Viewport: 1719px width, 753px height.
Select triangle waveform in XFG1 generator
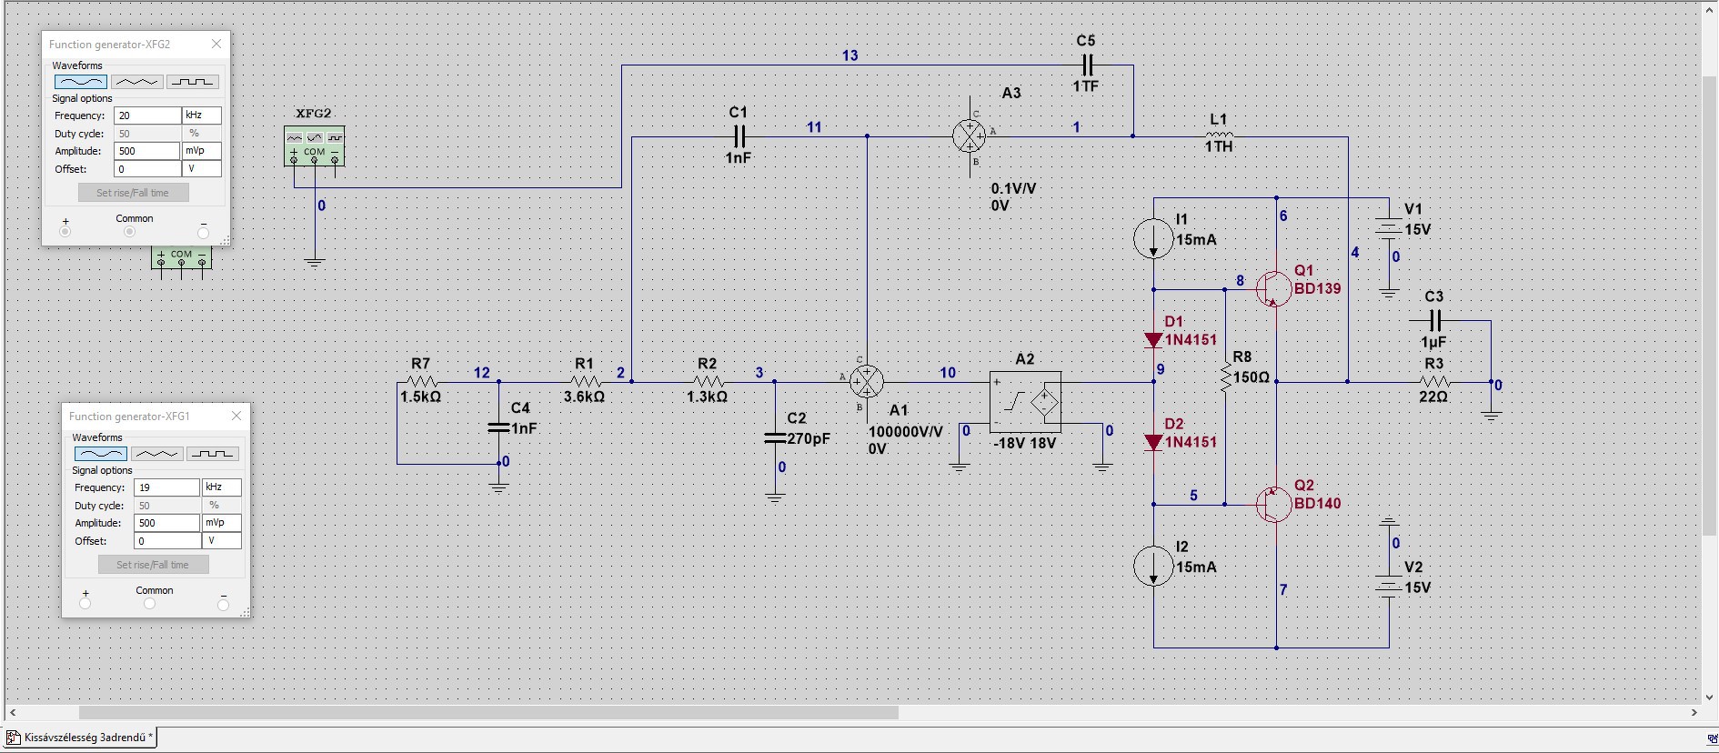tap(156, 454)
